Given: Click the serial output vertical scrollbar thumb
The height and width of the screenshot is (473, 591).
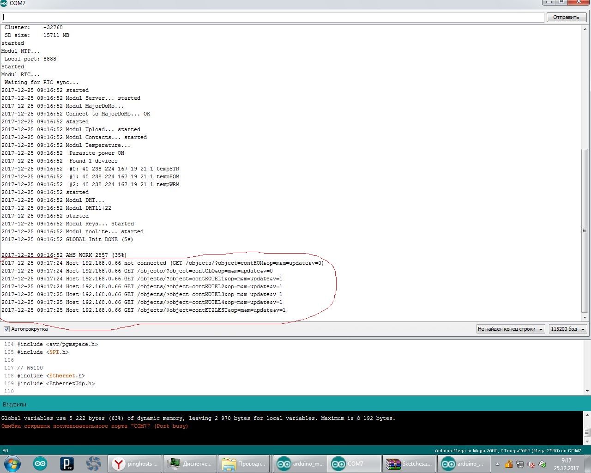Looking at the screenshot, I should [x=585, y=231].
